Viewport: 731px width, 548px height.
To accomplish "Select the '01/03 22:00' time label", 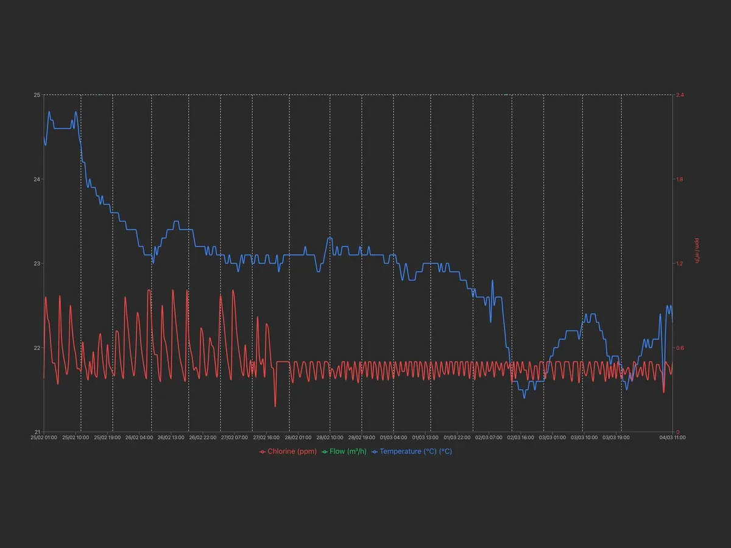I will [457, 437].
